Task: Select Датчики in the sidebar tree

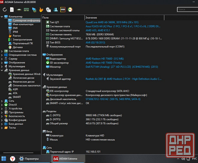Action: [x=18, y=47]
